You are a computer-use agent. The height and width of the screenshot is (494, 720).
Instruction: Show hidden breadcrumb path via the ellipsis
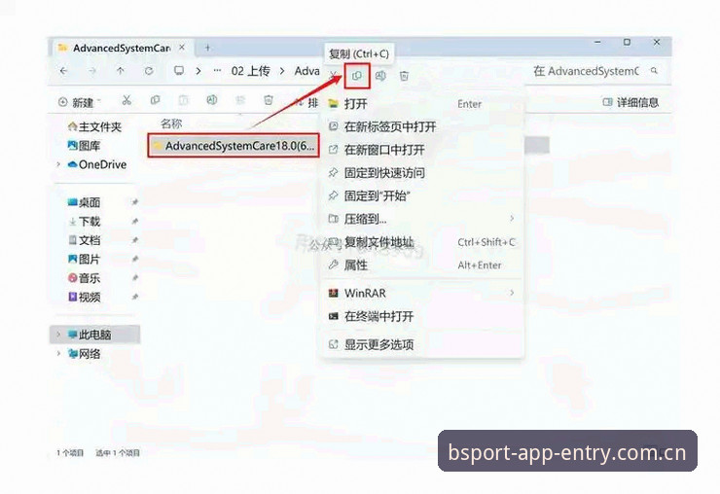click(217, 71)
